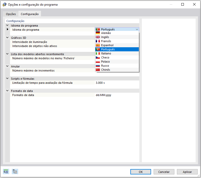Click the Cancelar button
This screenshot has width=201, height=178.
[164, 172]
